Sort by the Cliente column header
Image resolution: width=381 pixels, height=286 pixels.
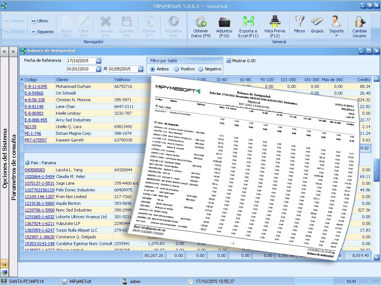[84, 80]
